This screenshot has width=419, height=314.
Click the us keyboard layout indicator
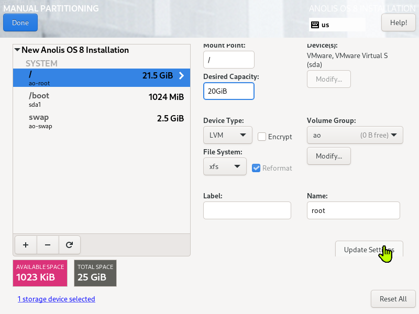(337, 25)
